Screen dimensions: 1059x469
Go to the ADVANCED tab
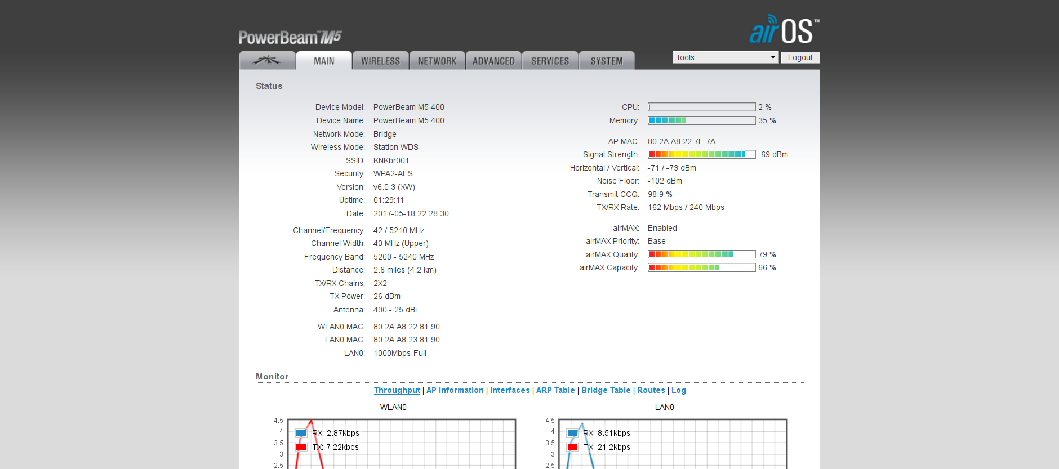coord(493,61)
